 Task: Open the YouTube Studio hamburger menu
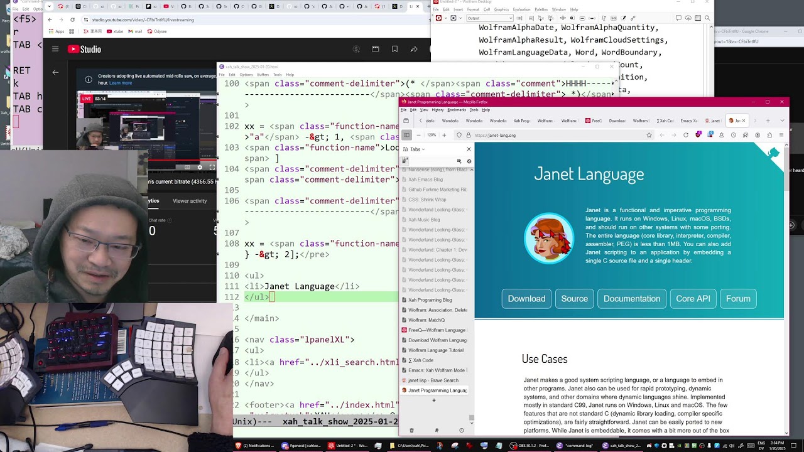(x=55, y=49)
